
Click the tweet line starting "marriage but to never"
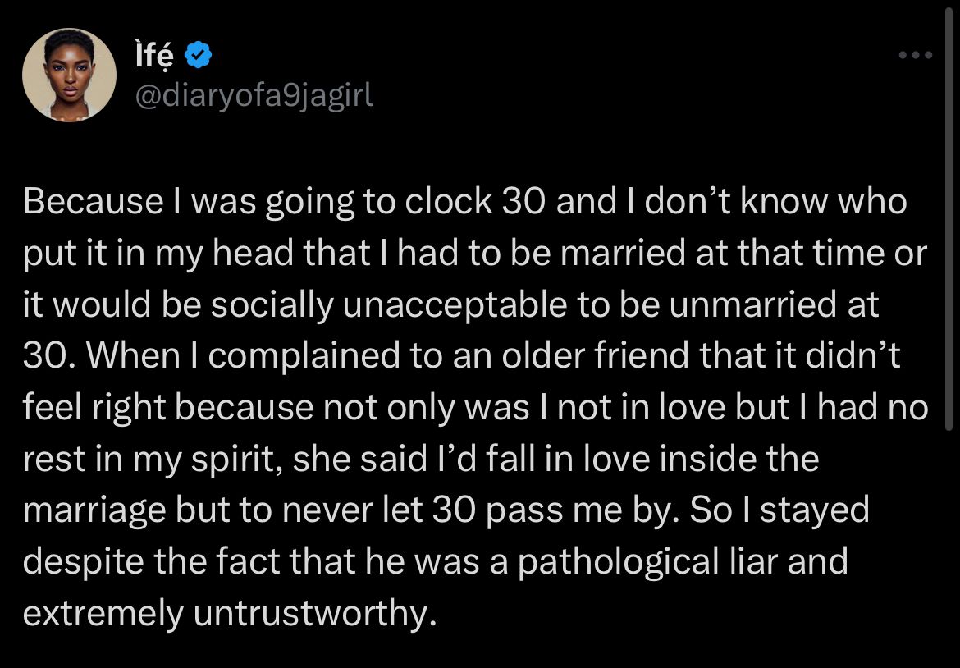click(446, 510)
